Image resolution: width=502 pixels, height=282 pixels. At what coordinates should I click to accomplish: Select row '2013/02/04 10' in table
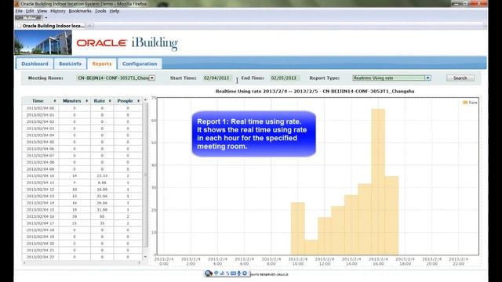tap(82, 175)
